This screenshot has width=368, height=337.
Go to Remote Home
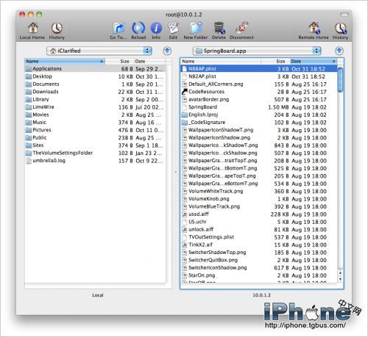314,31
